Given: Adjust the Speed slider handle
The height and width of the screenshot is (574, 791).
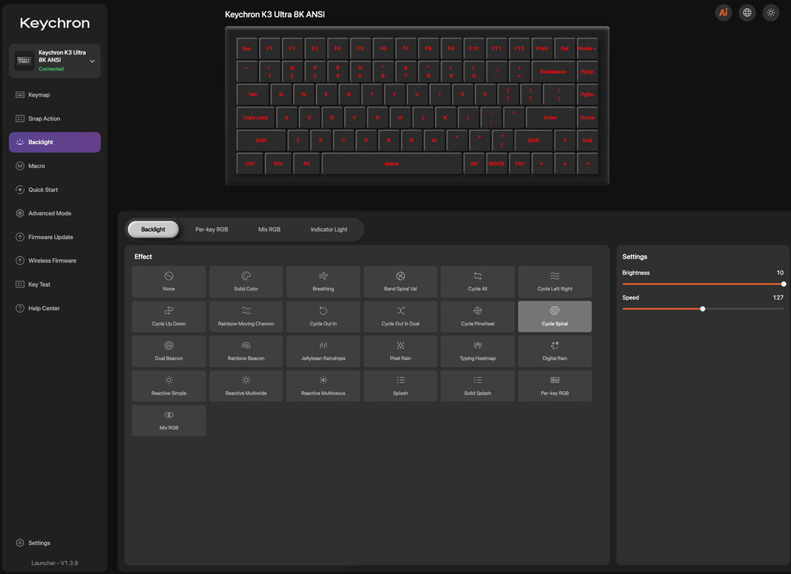Looking at the screenshot, I should click(x=703, y=309).
